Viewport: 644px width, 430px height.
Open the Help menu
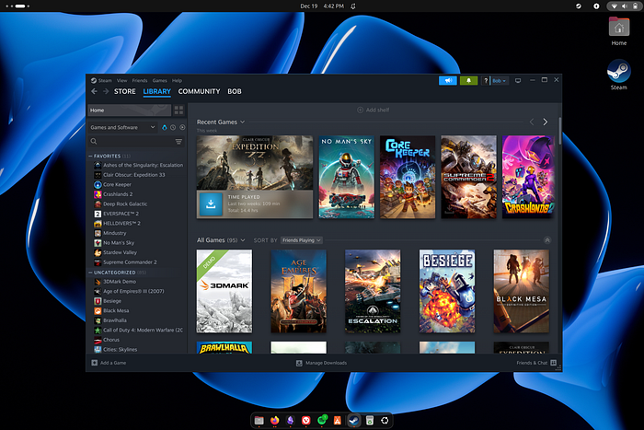(177, 81)
